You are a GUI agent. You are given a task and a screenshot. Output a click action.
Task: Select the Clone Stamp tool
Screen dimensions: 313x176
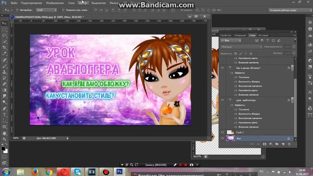[x=4, y=72]
